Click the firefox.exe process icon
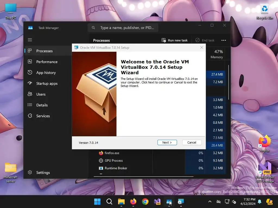The height and width of the screenshot is (208, 278). pos(101,153)
